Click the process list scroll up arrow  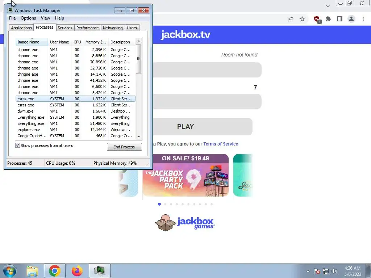point(139,41)
